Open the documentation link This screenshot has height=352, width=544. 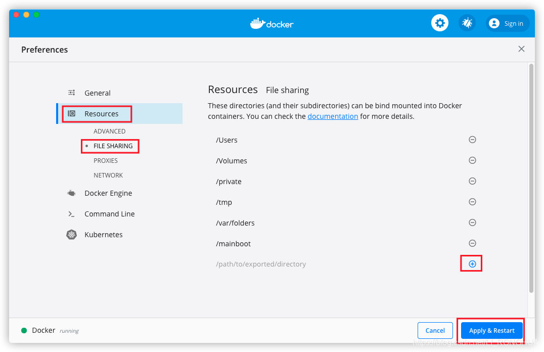[x=333, y=116]
